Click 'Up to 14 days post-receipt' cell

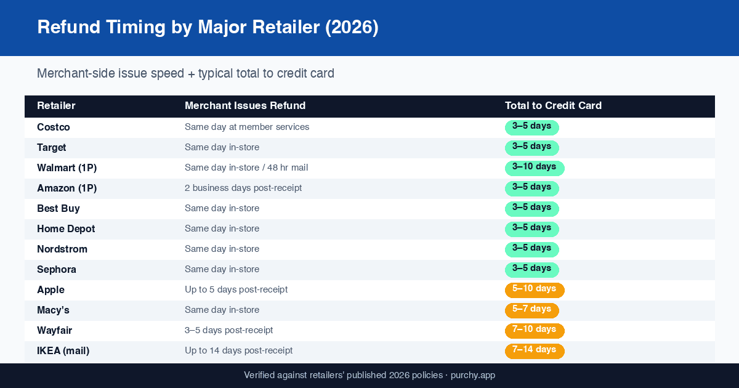(239, 350)
